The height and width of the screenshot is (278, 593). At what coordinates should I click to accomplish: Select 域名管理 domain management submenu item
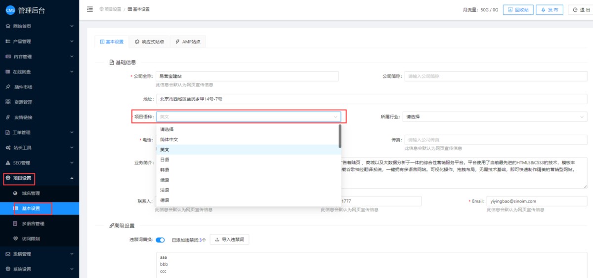click(31, 193)
